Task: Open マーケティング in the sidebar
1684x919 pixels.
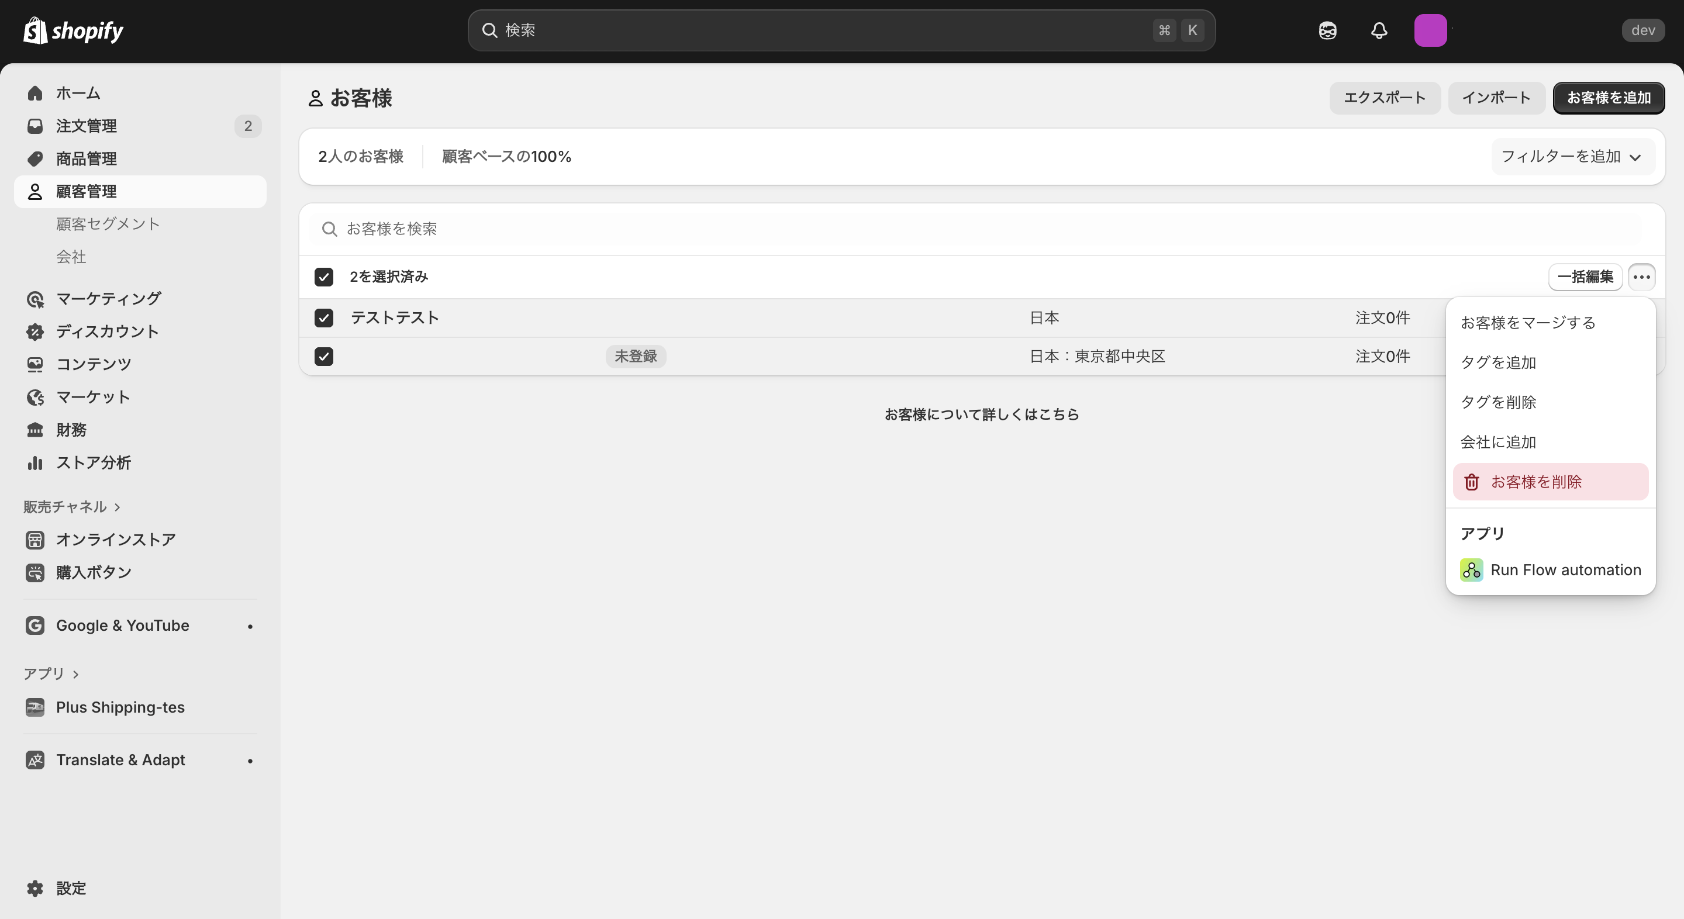Action: click(108, 299)
